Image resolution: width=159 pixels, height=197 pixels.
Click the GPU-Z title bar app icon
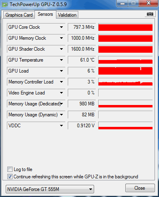coord(5,5)
